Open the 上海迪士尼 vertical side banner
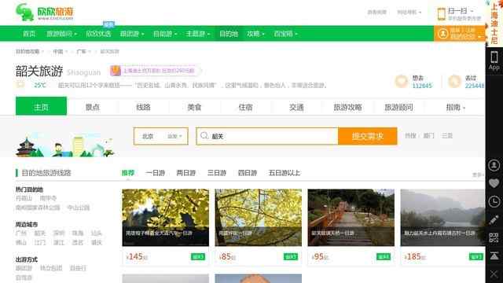 (494, 23)
